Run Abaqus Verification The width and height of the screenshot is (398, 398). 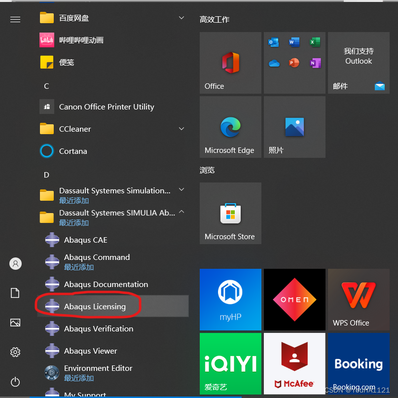[113, 328]
